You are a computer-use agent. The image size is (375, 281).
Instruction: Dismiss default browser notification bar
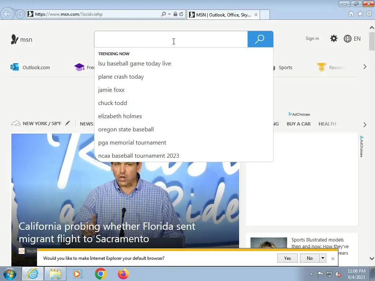pyautogui.click(x=333, y=259)
